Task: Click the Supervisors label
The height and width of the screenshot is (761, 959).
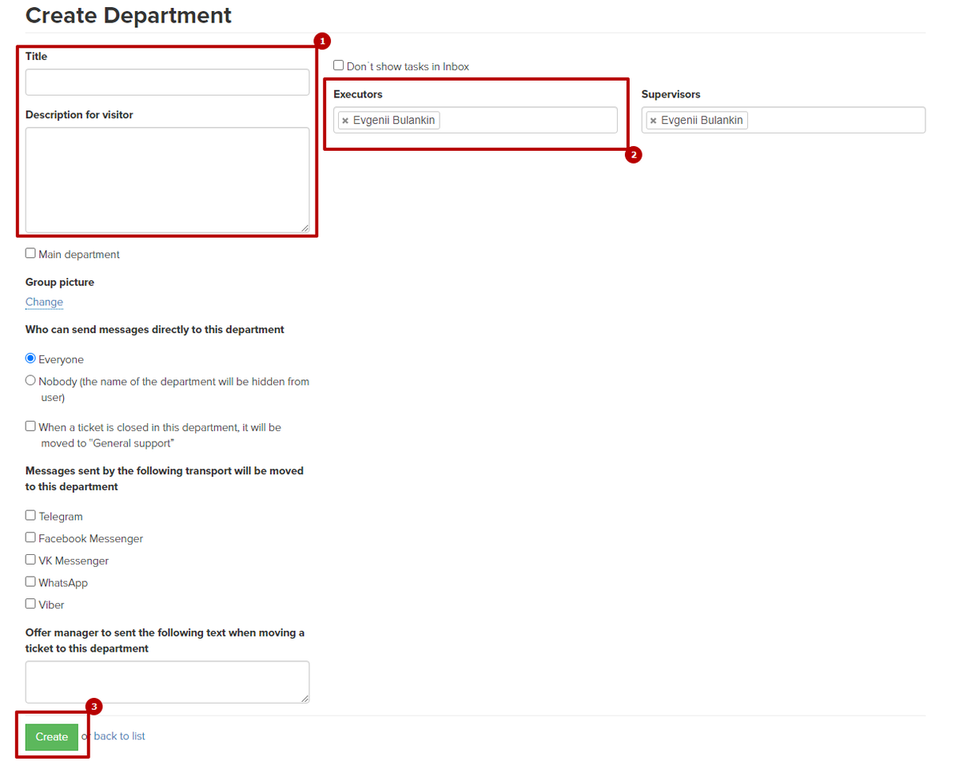Action: [671, 94]
